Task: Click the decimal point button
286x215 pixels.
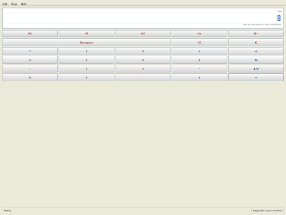Action: pos(143,78)
